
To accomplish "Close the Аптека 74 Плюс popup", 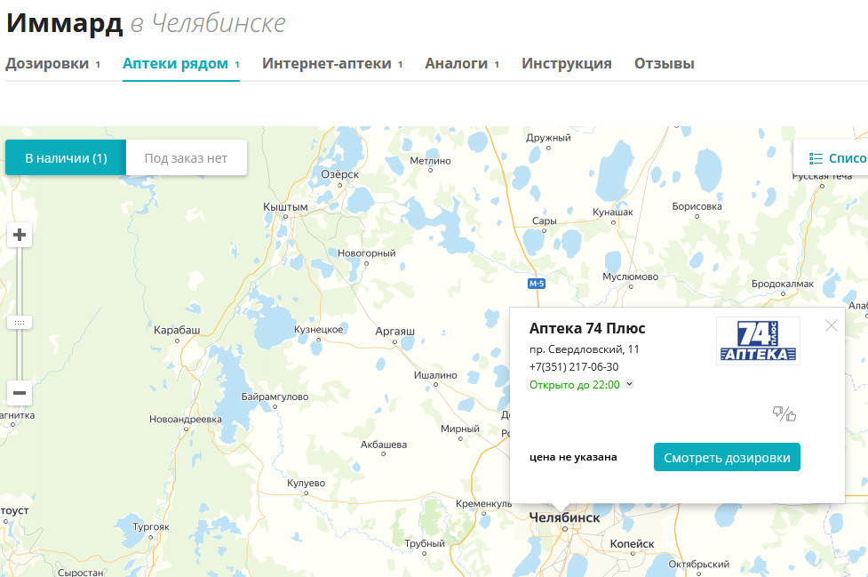I will click(831, 325).
